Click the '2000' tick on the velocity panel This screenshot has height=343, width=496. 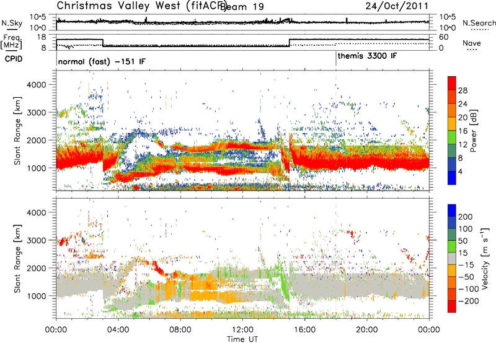[37, 268]
